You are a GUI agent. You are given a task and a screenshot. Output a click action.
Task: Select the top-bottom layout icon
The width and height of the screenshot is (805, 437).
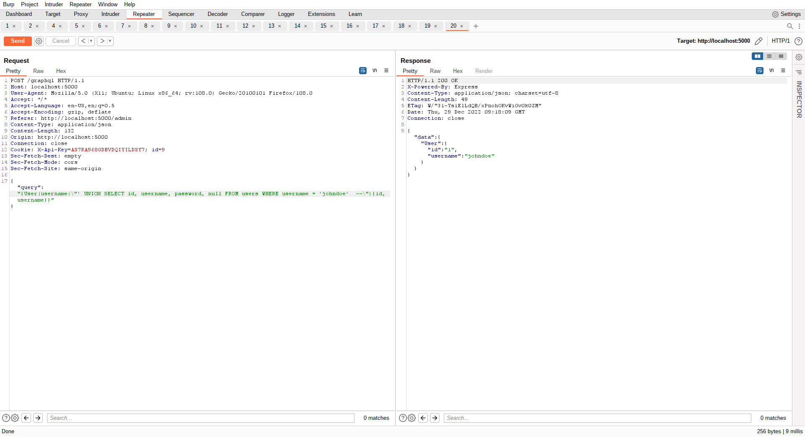[769, 56]
